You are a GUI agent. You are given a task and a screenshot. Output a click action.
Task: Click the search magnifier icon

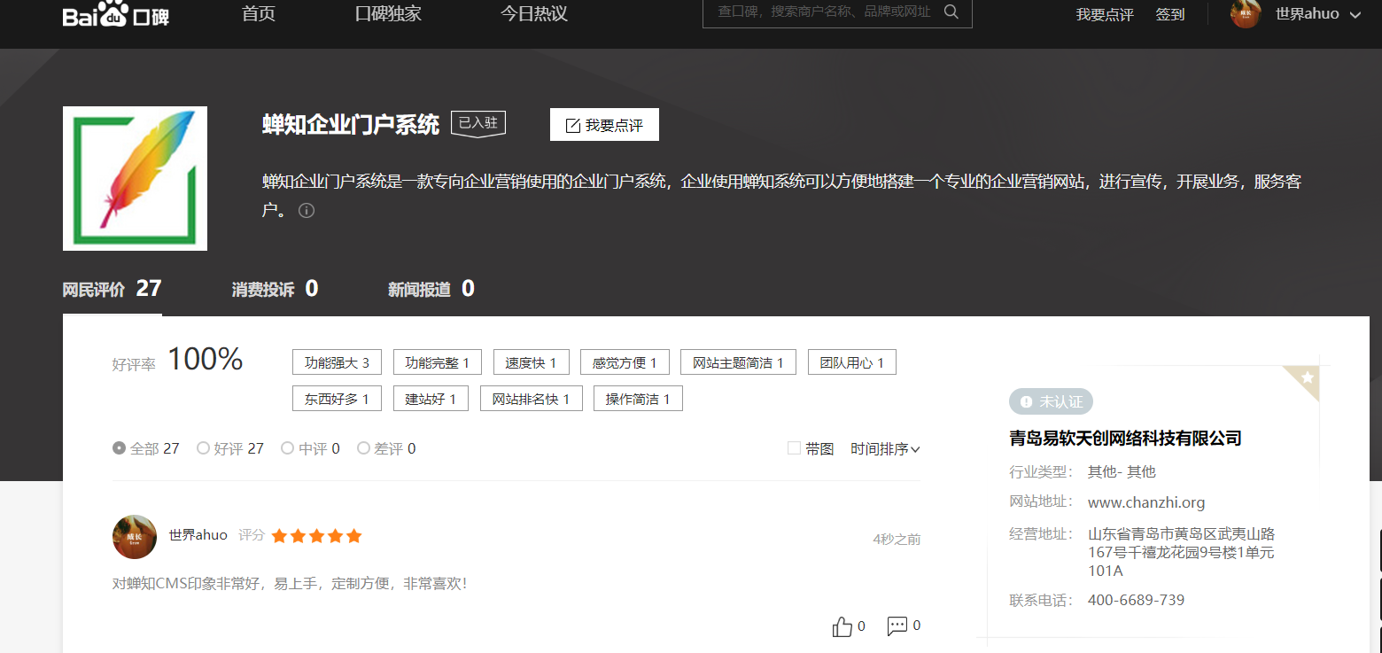coord(951,12)
